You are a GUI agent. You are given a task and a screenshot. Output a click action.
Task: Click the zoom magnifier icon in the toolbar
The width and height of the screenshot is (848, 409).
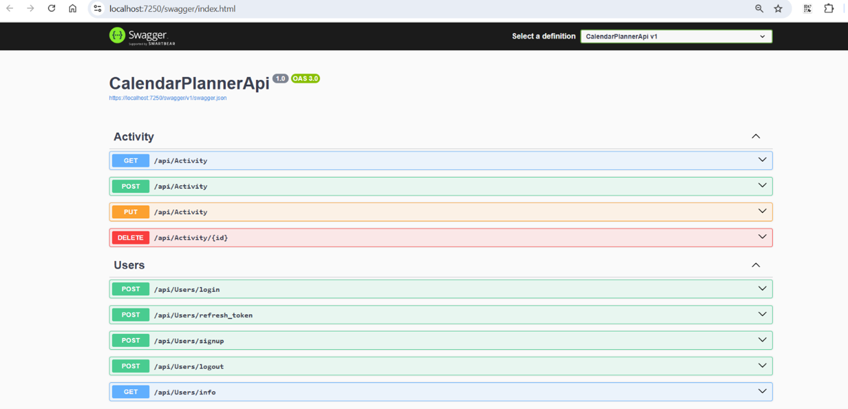(x=759, y=9)
